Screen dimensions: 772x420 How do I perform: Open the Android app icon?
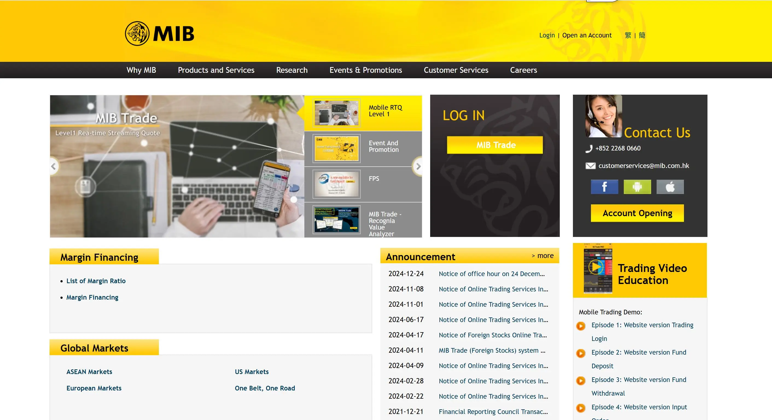coord(637,187)
